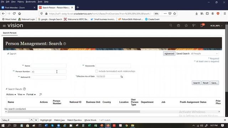The image size is (228, 128).
Task: Open the Person Management help icon
Action: point(65,44)
